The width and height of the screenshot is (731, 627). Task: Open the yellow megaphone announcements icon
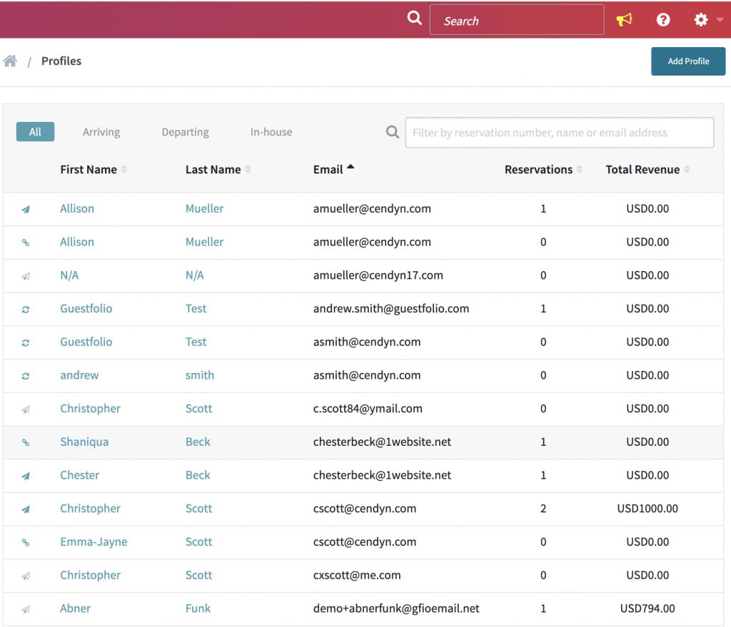[624, 19]
